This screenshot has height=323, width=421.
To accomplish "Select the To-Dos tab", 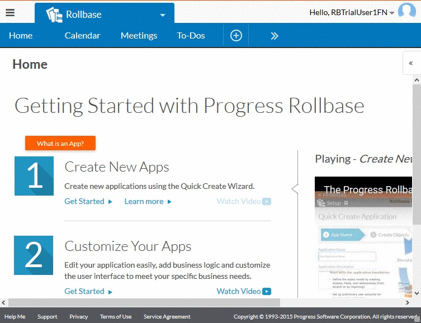I will click(x=191, y=36).
